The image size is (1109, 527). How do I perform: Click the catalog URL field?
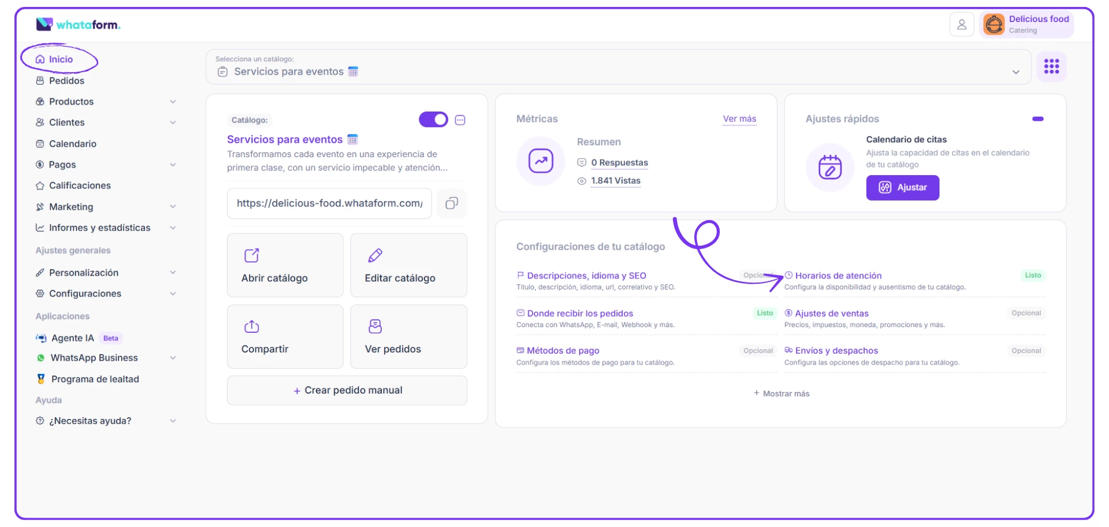coord(329,203)
